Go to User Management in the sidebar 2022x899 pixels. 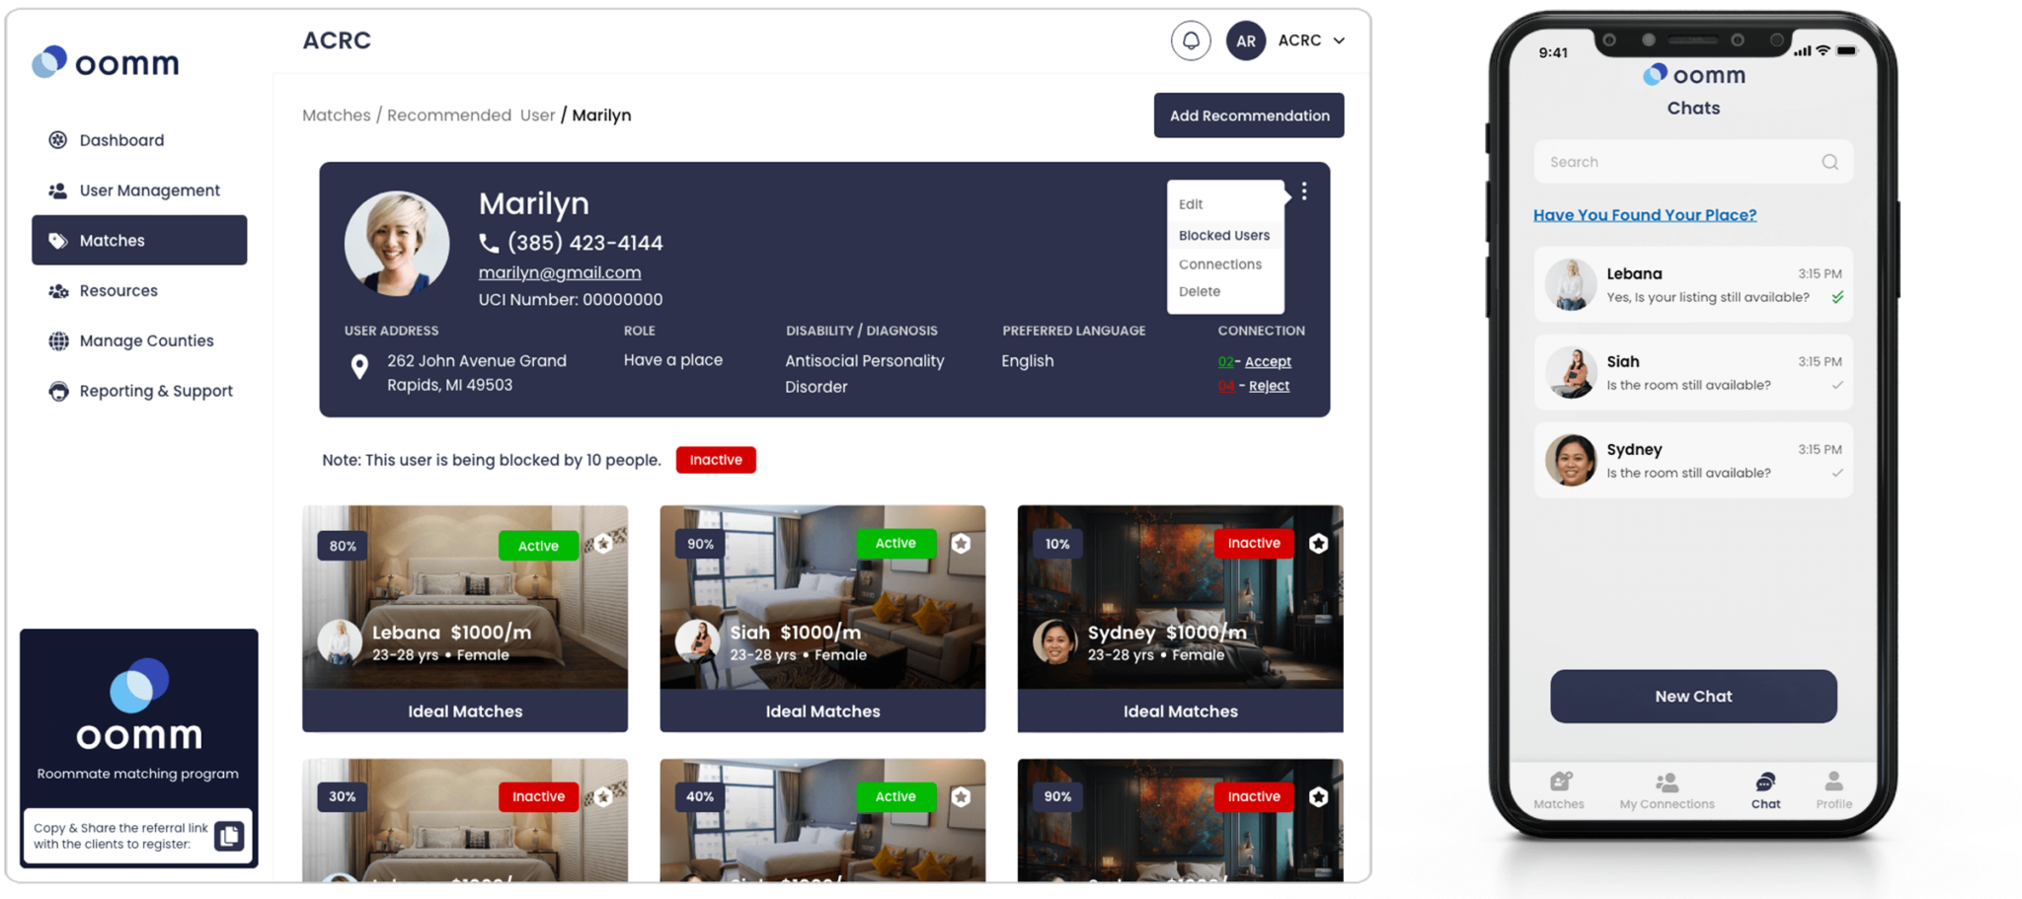point(149,190)
